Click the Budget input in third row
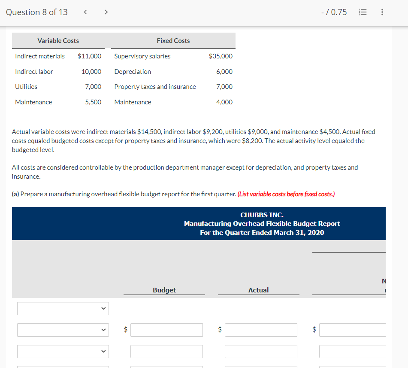The width and height of the screenshot is (408, 368). tap(166, 352)
